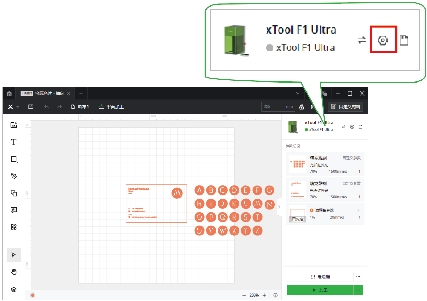Open the layers panel icon
427x301 pixels.
click(14, 290)
